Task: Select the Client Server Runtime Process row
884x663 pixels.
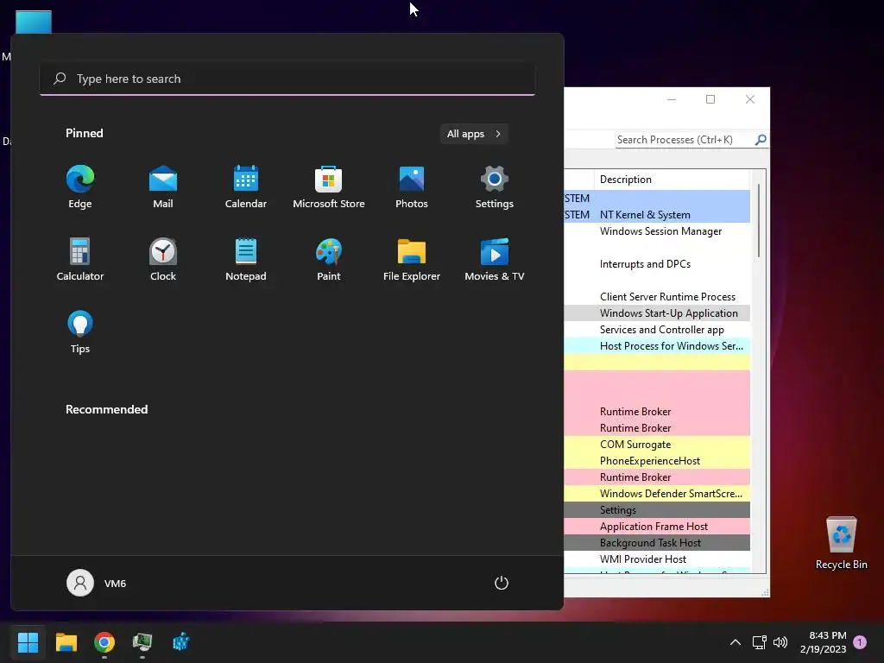Action: click(x=657, y=297)
